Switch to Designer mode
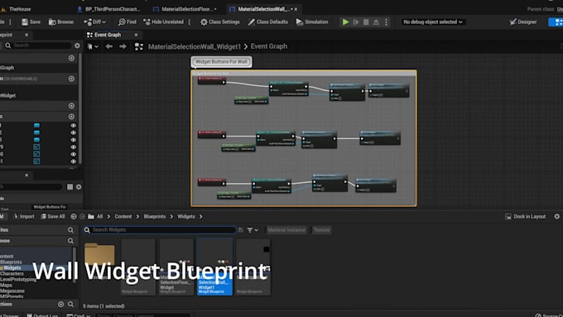This screenshot has height=317, width=563. (522, 22)
